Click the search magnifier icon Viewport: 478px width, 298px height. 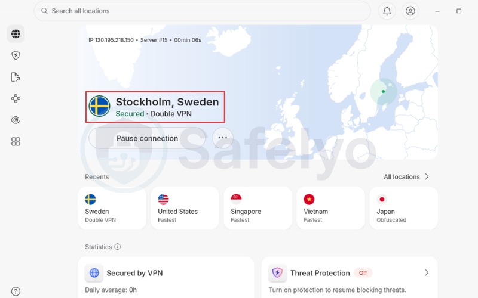pos(44,11)
